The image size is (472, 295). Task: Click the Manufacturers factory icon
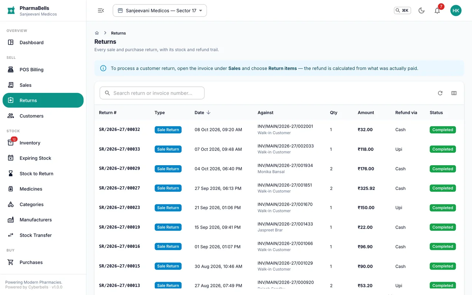[x=11, y=220]
